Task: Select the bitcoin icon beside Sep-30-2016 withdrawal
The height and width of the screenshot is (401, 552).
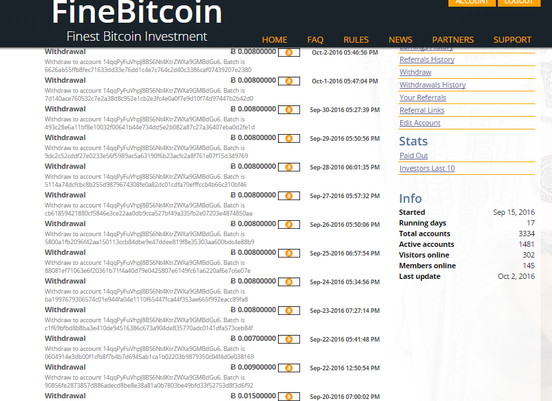Action: point(289,110)
